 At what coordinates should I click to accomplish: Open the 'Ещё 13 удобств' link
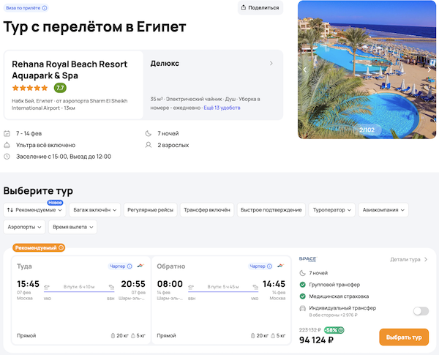point(221,108)
